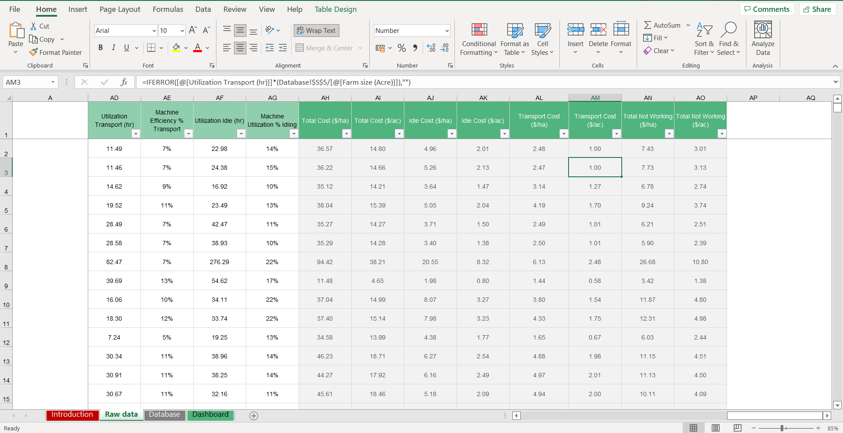Switch to the Table Design ribbon tab
Viewport: 843px width, 433px height.
point(335,9)
